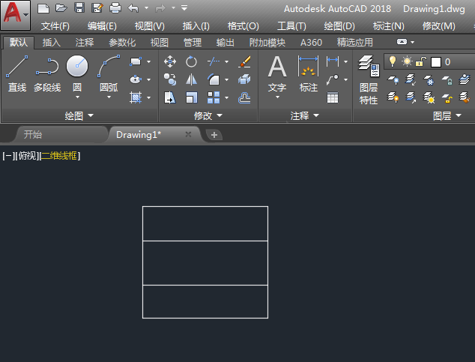
Task: Click the Redo arrow icon
Action: 160,8
